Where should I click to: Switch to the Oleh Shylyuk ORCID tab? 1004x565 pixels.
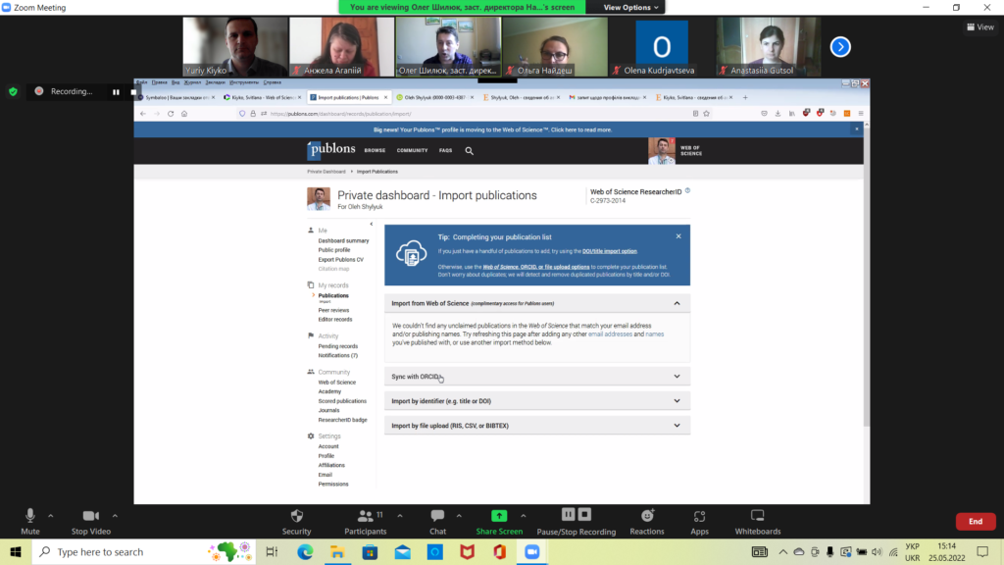click(434, 97)
